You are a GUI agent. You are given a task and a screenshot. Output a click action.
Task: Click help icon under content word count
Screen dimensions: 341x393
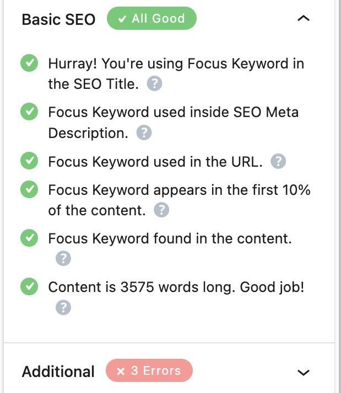coord(63,307)
